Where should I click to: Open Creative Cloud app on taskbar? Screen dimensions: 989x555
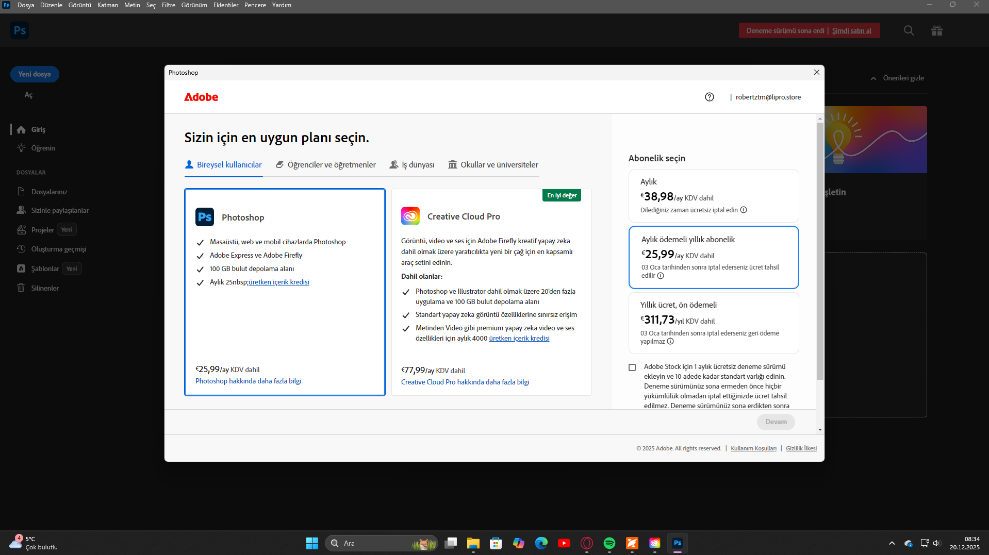[x=654, y=543]
